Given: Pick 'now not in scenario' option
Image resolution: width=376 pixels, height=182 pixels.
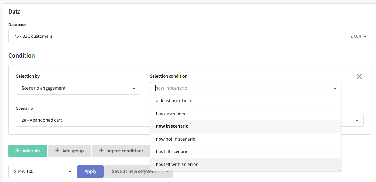Looking at the screenshot, I should click(245, 139).
